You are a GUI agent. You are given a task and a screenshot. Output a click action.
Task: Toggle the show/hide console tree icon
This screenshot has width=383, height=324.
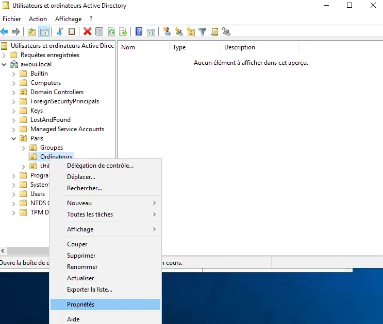pyautogui.click(x=44, y=32)
